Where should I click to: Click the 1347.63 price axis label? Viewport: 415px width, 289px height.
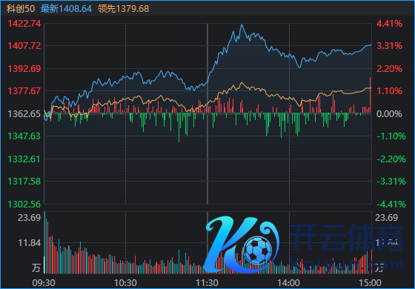click(x=24, y=136)
